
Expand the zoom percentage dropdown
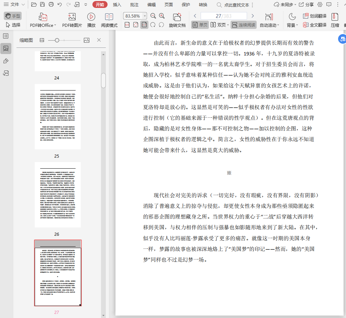[145, 16]
